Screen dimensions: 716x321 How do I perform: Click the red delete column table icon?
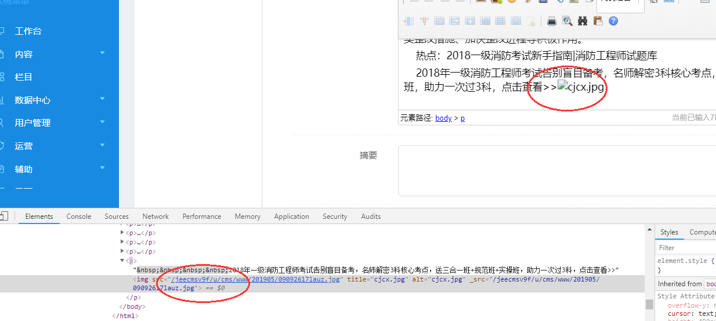pyautogui.click(x=424, y=21)
